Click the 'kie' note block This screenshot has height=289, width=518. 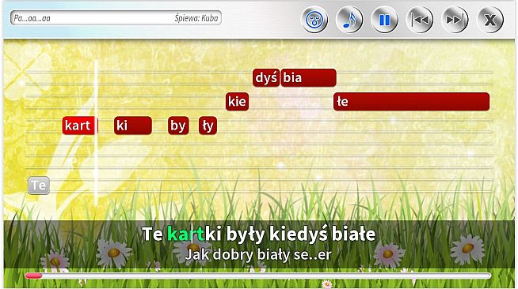(x=237, y=101)
